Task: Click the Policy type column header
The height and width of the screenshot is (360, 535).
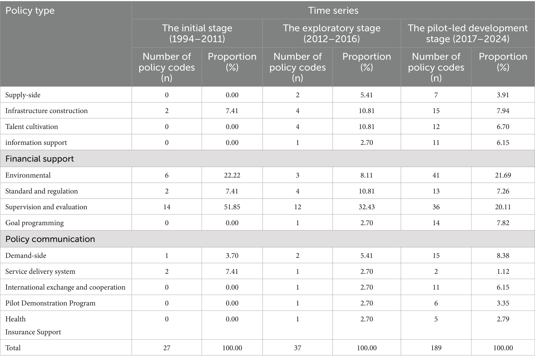Action: coord(30,11)
